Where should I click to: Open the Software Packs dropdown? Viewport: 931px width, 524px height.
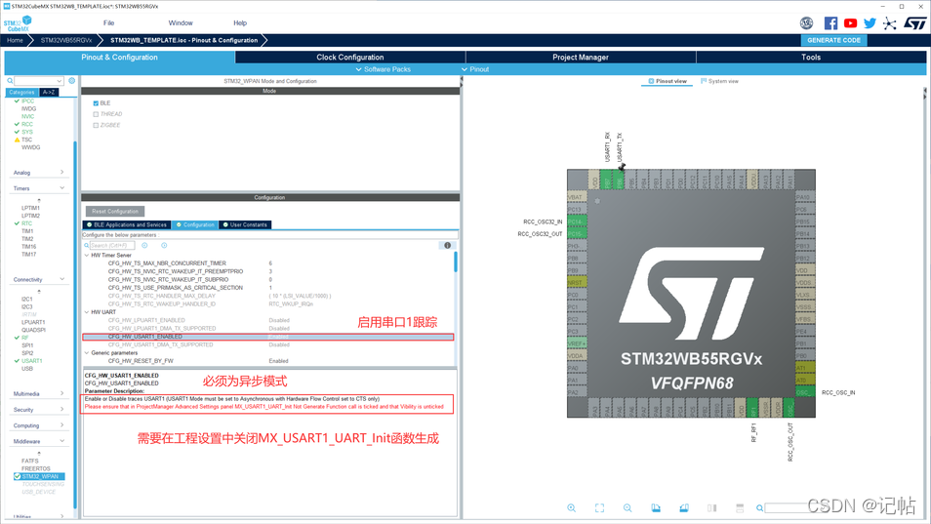383,69
